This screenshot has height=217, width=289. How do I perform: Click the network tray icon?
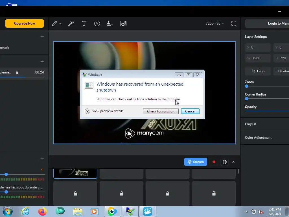point(254,212)
